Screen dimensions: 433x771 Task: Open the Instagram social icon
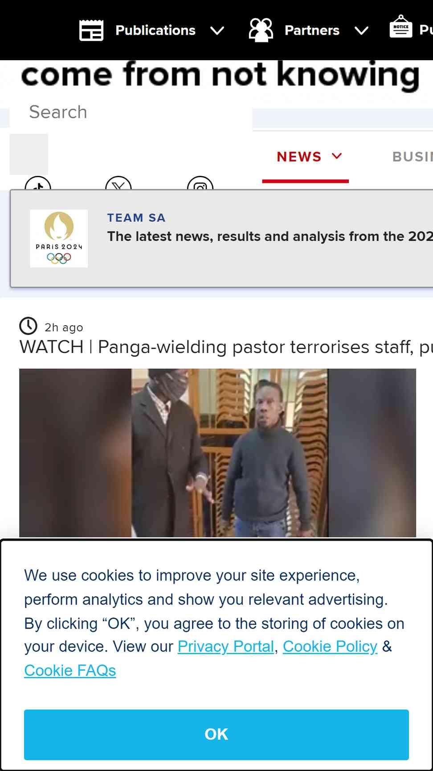200,183
